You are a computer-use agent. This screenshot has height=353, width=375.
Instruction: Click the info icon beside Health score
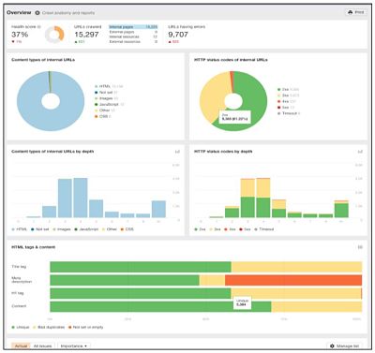click(x=39, y=27)
